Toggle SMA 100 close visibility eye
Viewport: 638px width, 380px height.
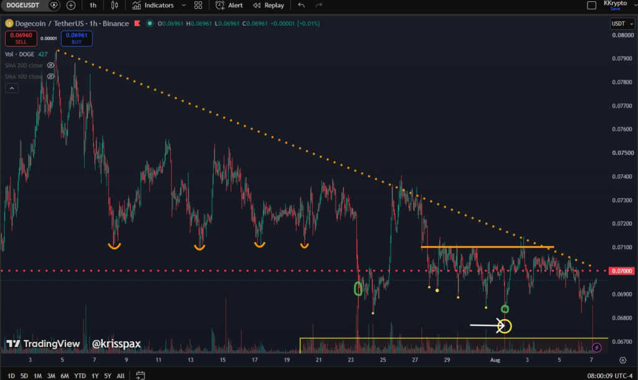(x=50, y=76)
